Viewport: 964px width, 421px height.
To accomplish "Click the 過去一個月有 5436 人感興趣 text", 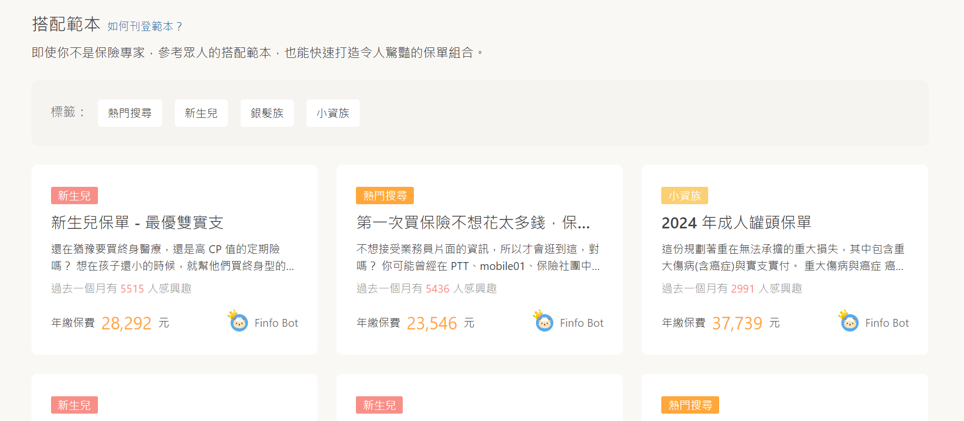I will click(x=427, y=288).
